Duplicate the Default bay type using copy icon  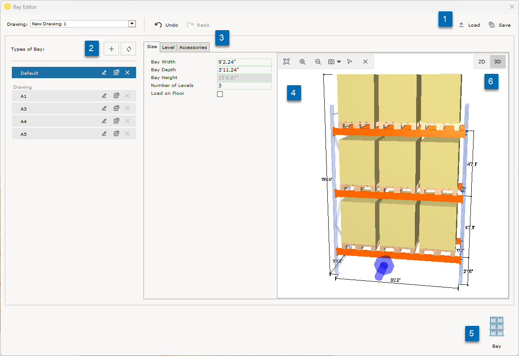point(116,73)
